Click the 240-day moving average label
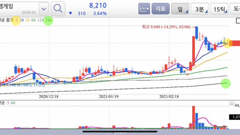 [x=48, y=20]
